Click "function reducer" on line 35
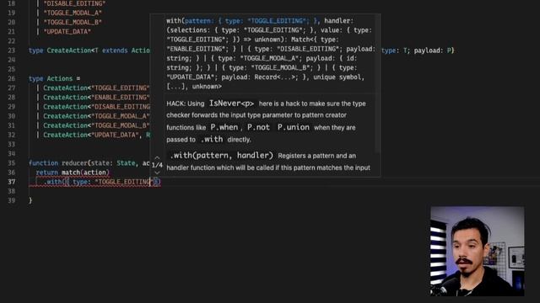 click(x=58, y=162)
